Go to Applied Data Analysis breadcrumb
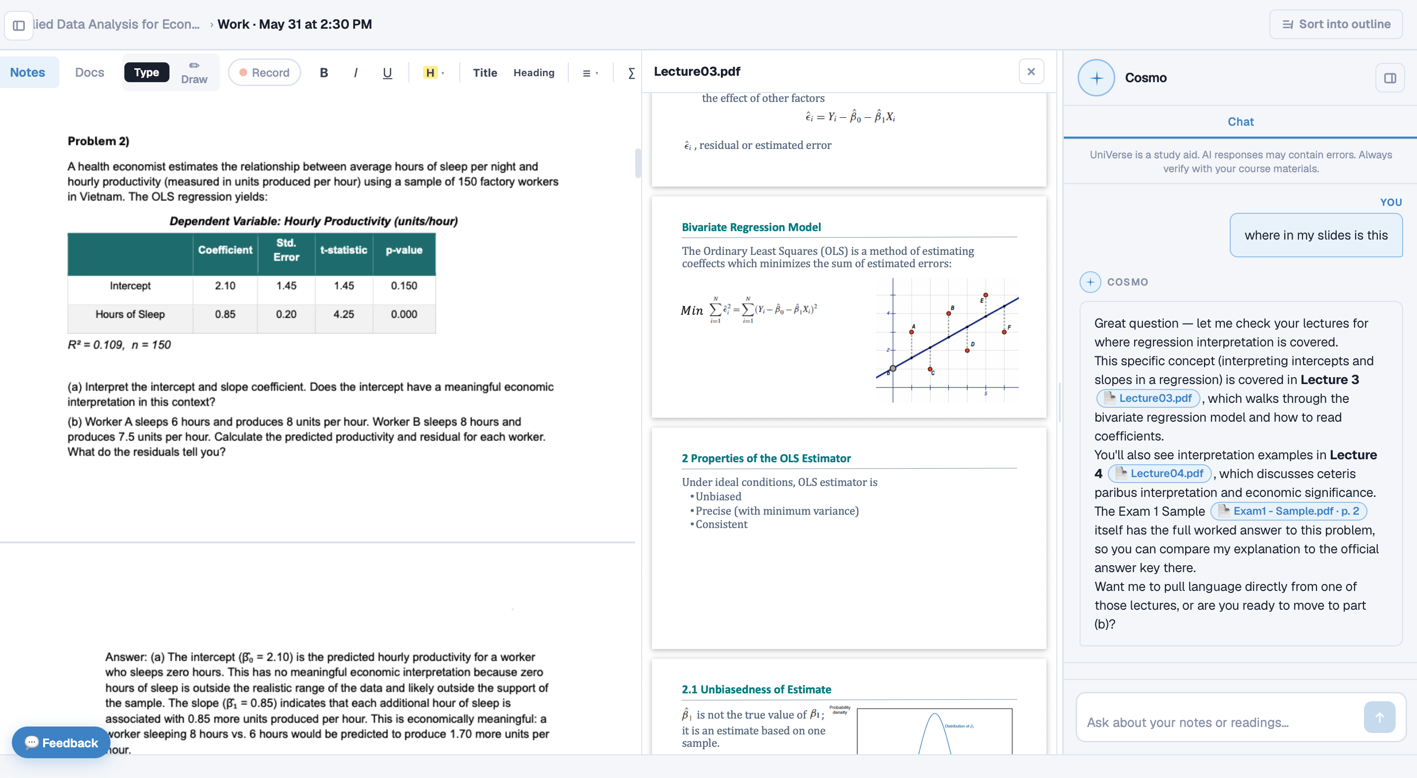This screenshot has height=778, width=1417. click(x=116, y=24)
